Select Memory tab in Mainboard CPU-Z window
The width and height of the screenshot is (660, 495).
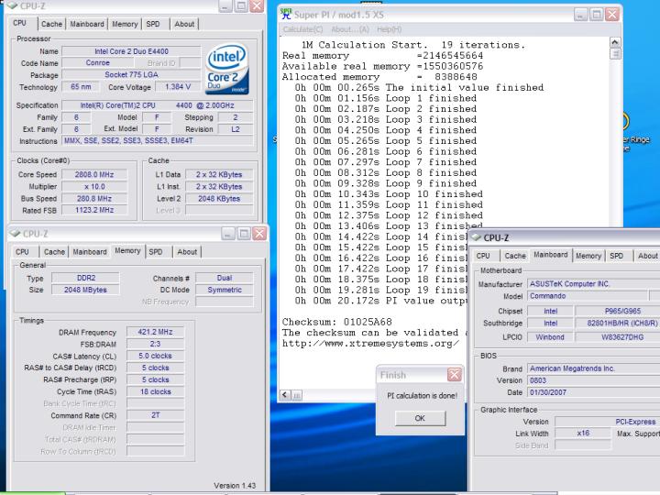tap(588, 256)
